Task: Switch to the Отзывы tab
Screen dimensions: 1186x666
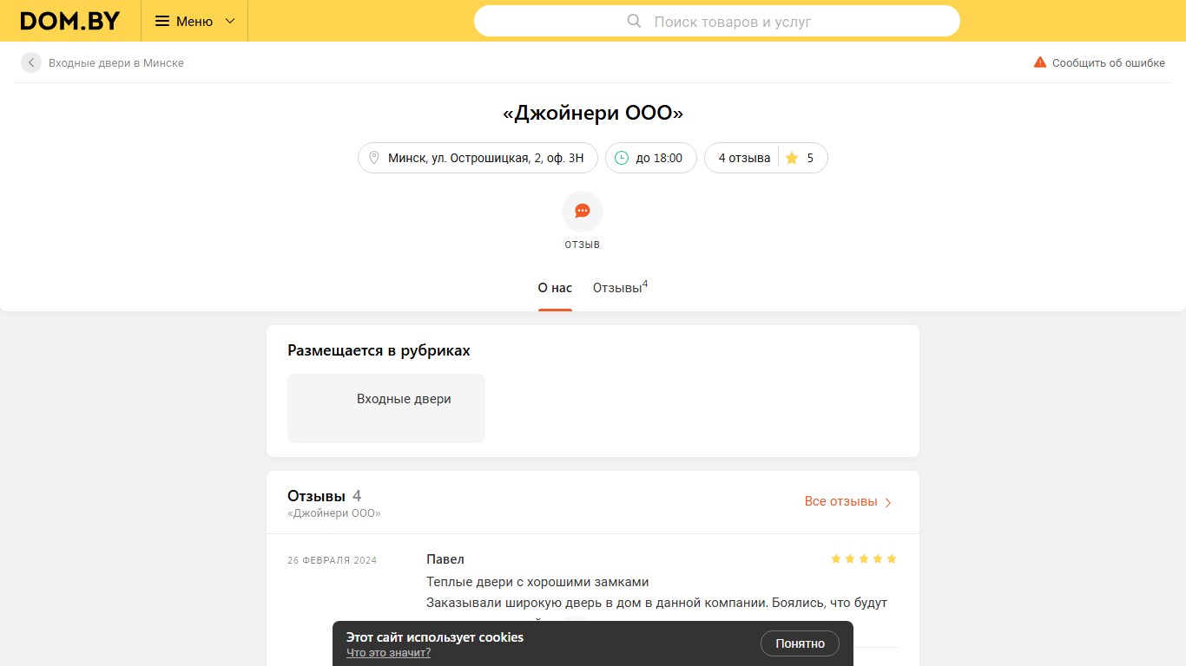Action: pyautogui.click(x=620, y=287)
